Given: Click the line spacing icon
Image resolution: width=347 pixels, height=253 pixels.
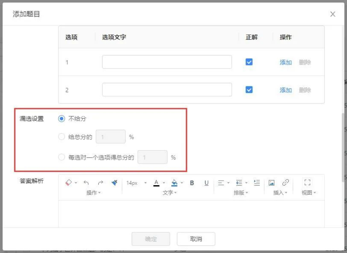Looking at the screenshot, I should point(239,183).
